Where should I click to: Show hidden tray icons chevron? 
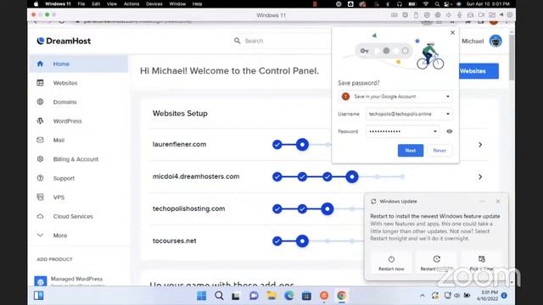tap(423, 296)
